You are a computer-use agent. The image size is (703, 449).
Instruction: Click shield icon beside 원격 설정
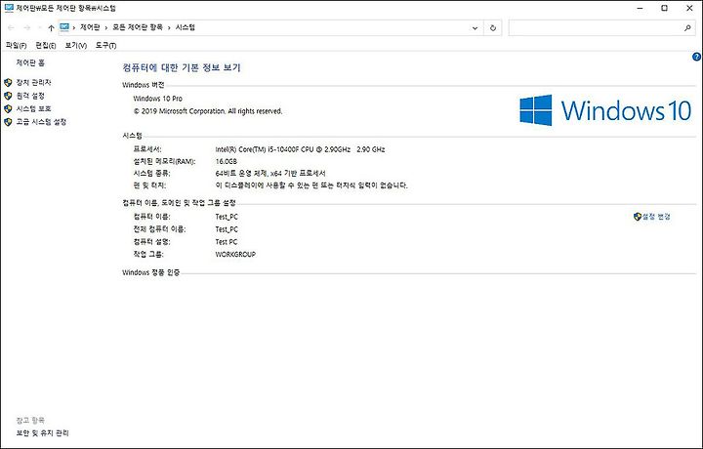tap(8, 96)
